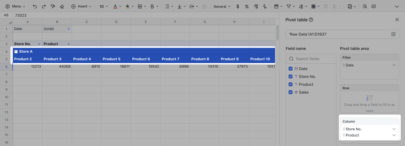Click the Redo arrow icon
405x146 pixels.
coord(44,6)
